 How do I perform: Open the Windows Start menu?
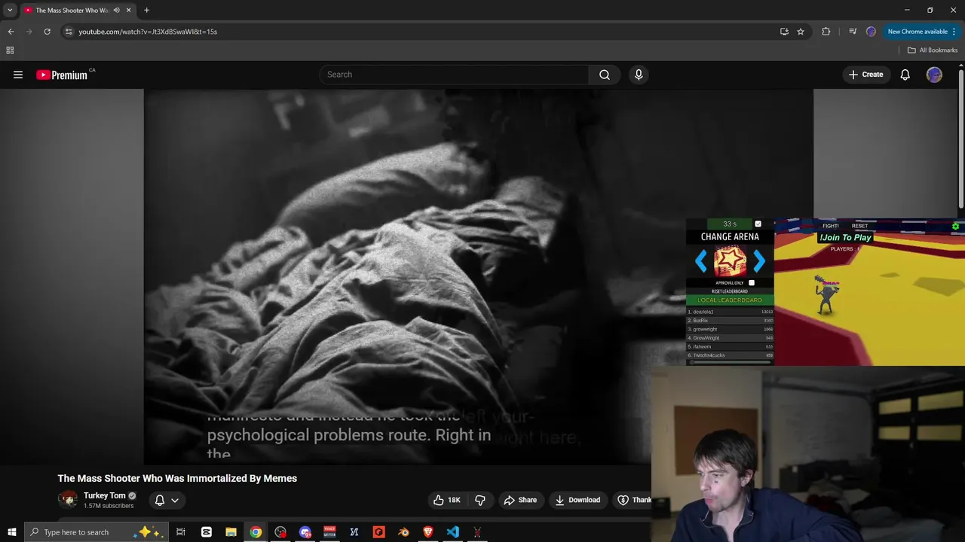(x=11, y=532)
